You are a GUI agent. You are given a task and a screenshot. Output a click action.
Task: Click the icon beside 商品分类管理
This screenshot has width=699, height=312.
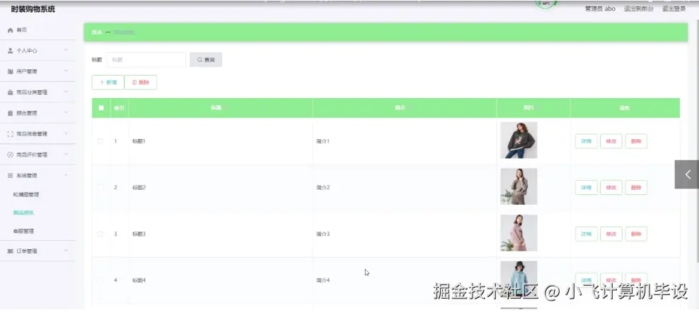coord(10,92)
